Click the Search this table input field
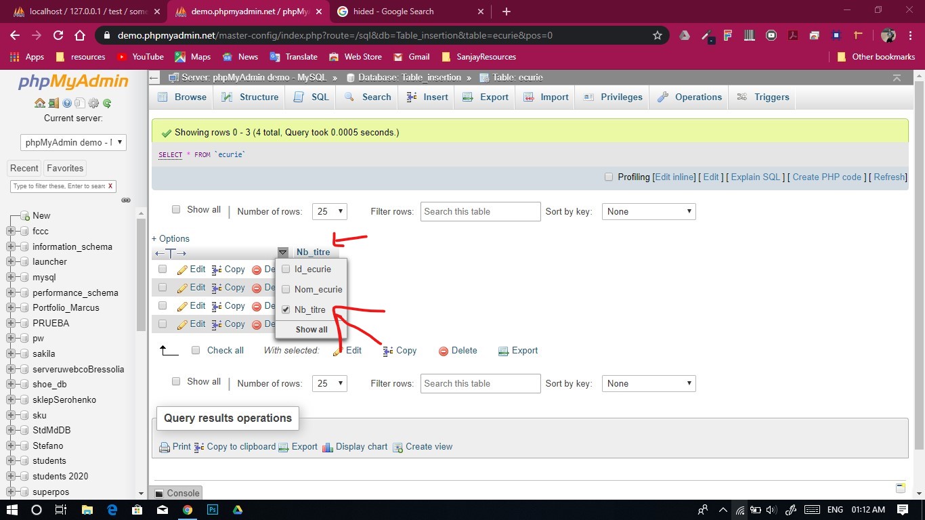This screenshot has width=925, height=520. tap(480, 211)
